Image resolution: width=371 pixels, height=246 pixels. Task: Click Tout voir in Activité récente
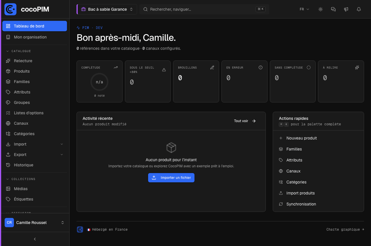(x=245, y=121)
